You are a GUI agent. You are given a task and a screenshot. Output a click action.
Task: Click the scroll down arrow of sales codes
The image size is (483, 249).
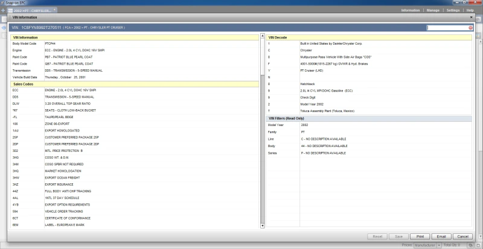coord(263,225)
